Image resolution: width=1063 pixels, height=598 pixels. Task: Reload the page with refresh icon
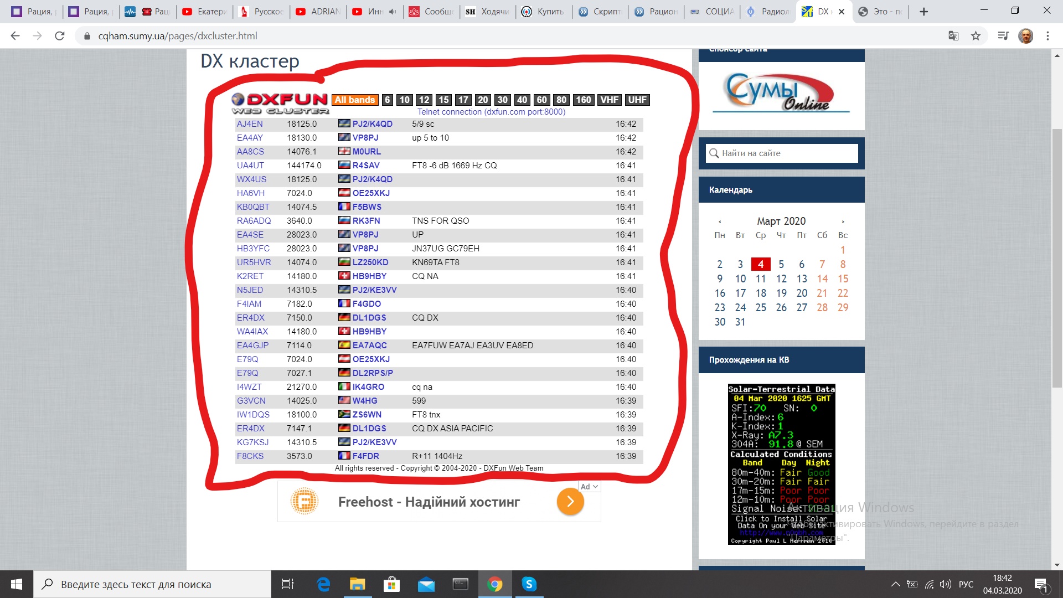60,36
